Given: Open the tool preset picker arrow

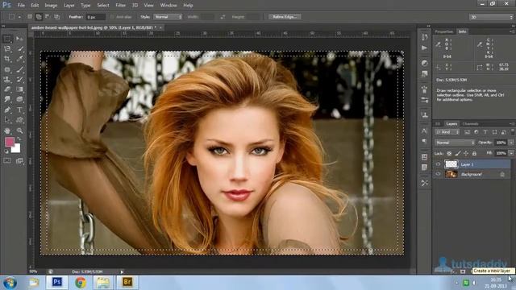Looking at the screenshot, I should tap(19, 17).
